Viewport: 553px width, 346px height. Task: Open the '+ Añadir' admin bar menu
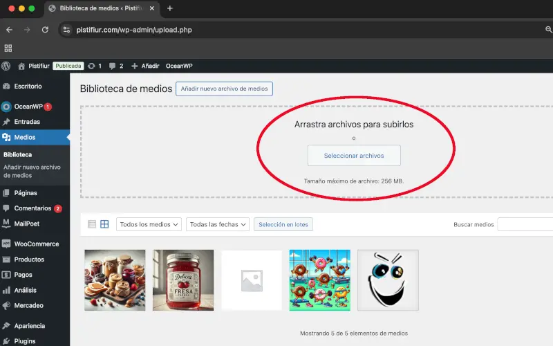(145, 66)
